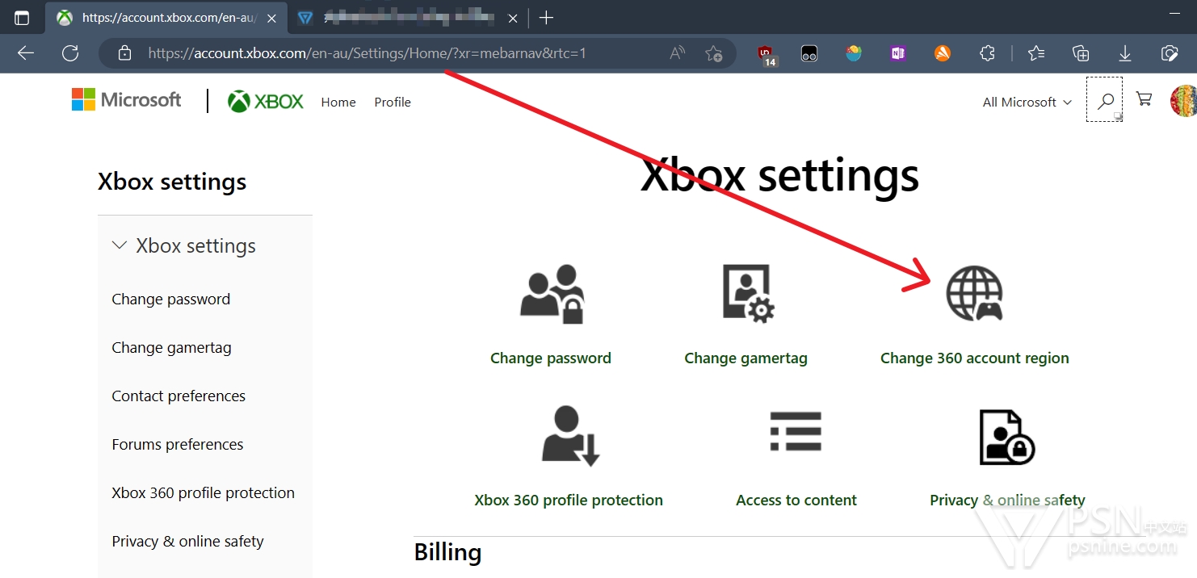
Task: Open the Profile menu item
Action: [x=393, y=102]
